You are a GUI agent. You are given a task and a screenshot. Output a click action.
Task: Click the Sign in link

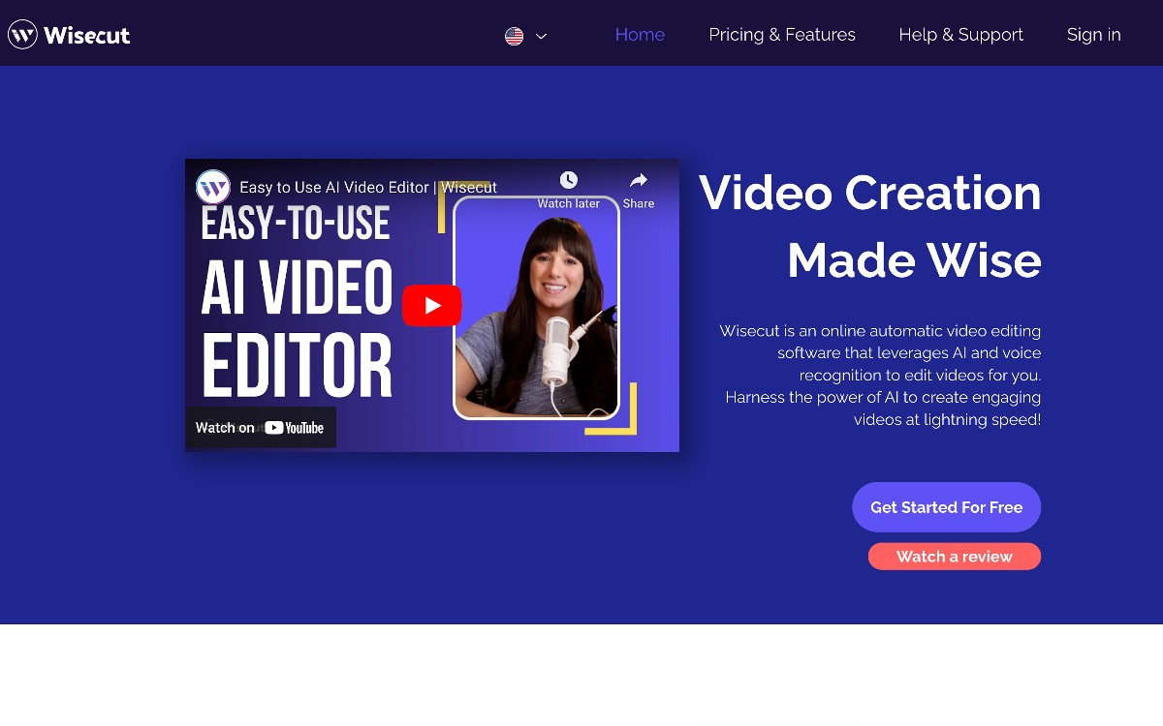coord(1093,35)
